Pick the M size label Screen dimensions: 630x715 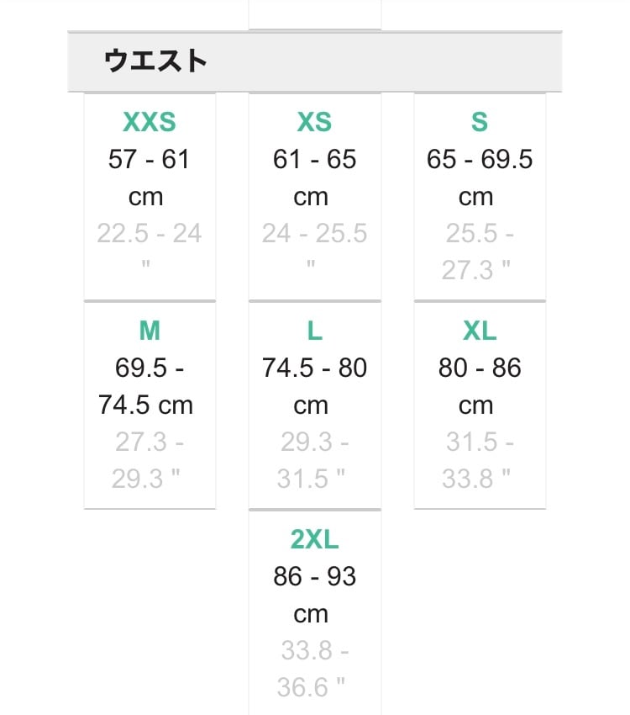click(150, 331)
